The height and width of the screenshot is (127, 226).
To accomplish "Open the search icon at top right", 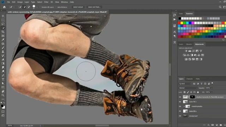I will (220, 7).
